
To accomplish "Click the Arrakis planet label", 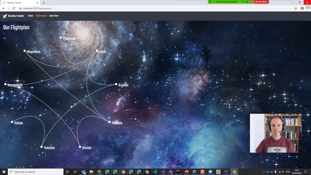I will click(x=86, y=148).
